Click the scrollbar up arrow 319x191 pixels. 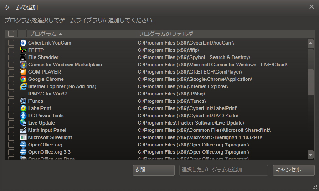tap(310, 44)
